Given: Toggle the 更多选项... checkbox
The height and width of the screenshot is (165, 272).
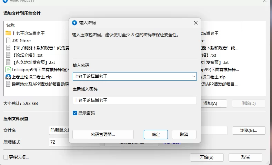Looking at the screenshot, I should point(6,157).
